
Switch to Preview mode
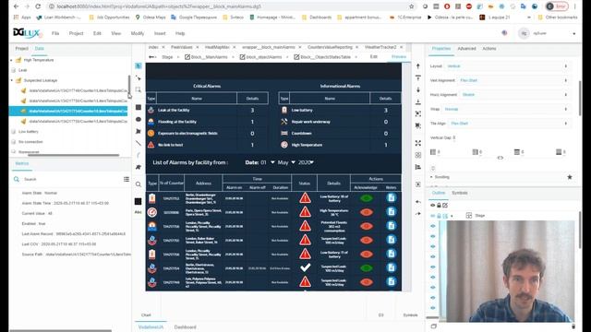(399, 56)
